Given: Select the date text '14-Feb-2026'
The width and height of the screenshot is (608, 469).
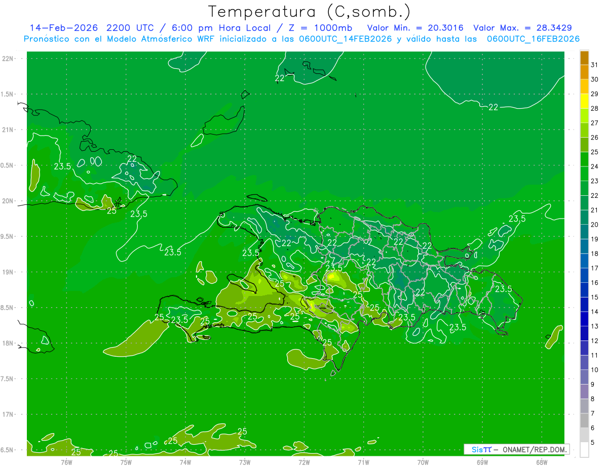Looking at the screenshot, I should click(x=63, y=28).
